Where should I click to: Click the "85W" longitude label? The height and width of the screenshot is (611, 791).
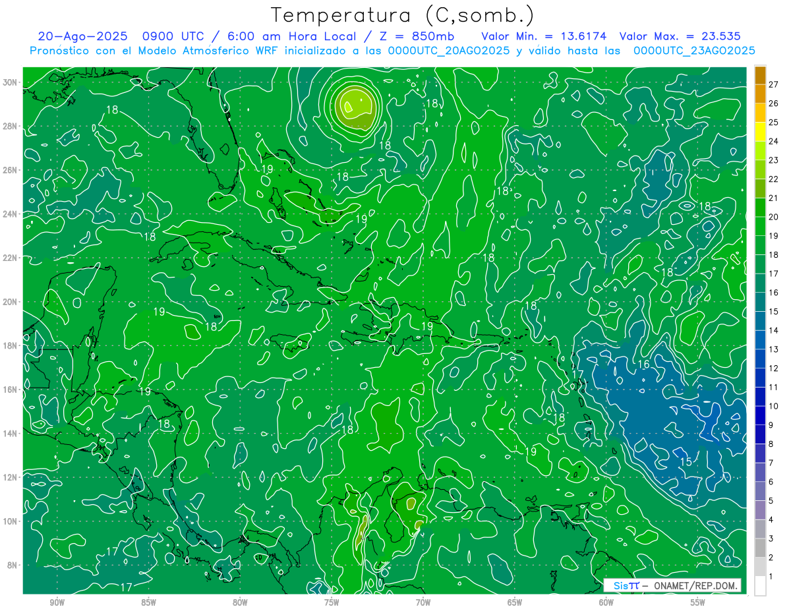pyautogui.click(x=148, y=602)
